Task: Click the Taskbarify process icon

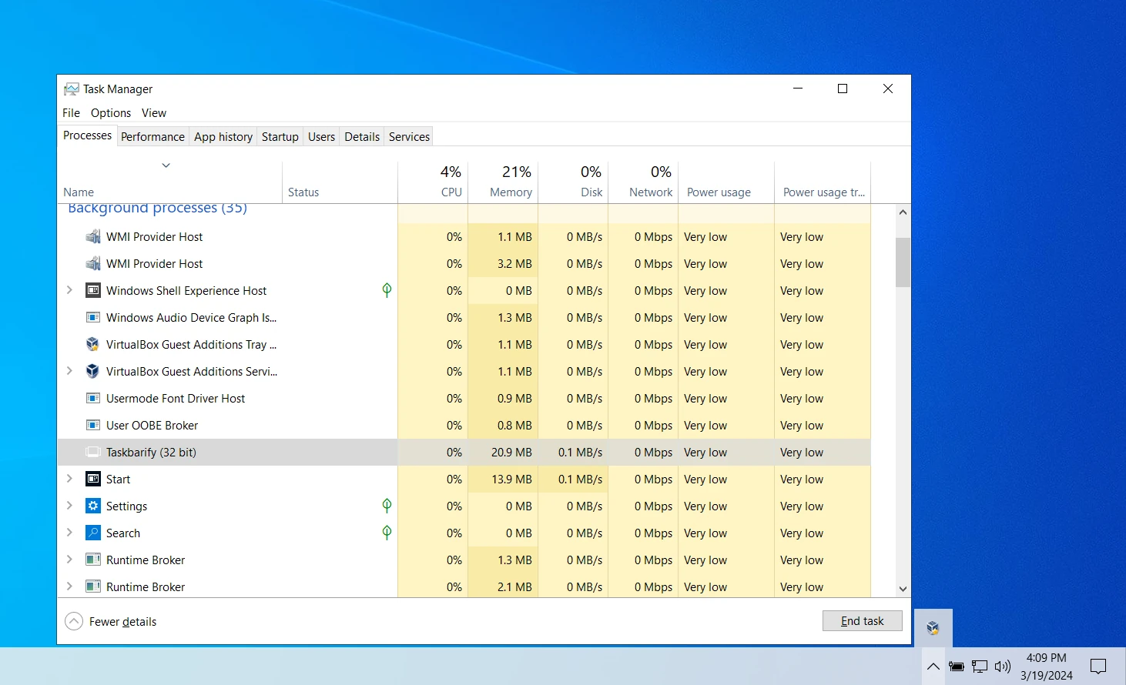Action: 92,452
